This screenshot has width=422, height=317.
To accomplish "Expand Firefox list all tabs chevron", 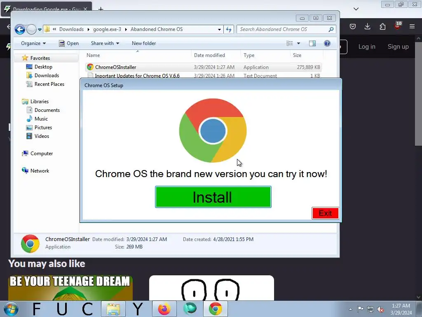I will click(x=356, y=9).
